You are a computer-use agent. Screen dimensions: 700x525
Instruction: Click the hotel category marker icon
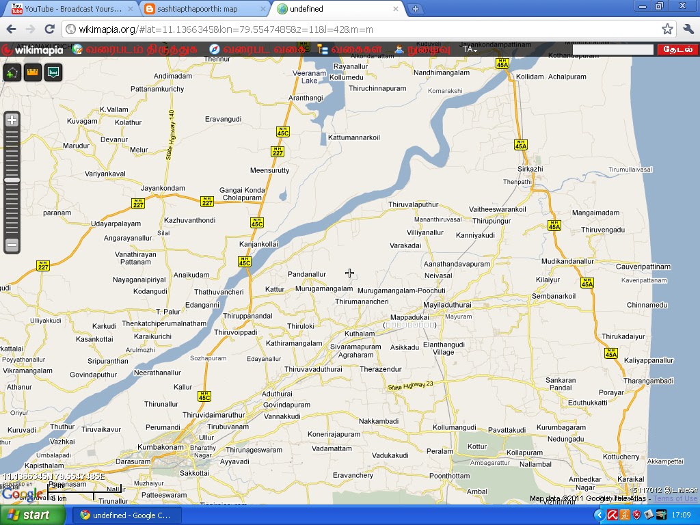tap(53, 71)
